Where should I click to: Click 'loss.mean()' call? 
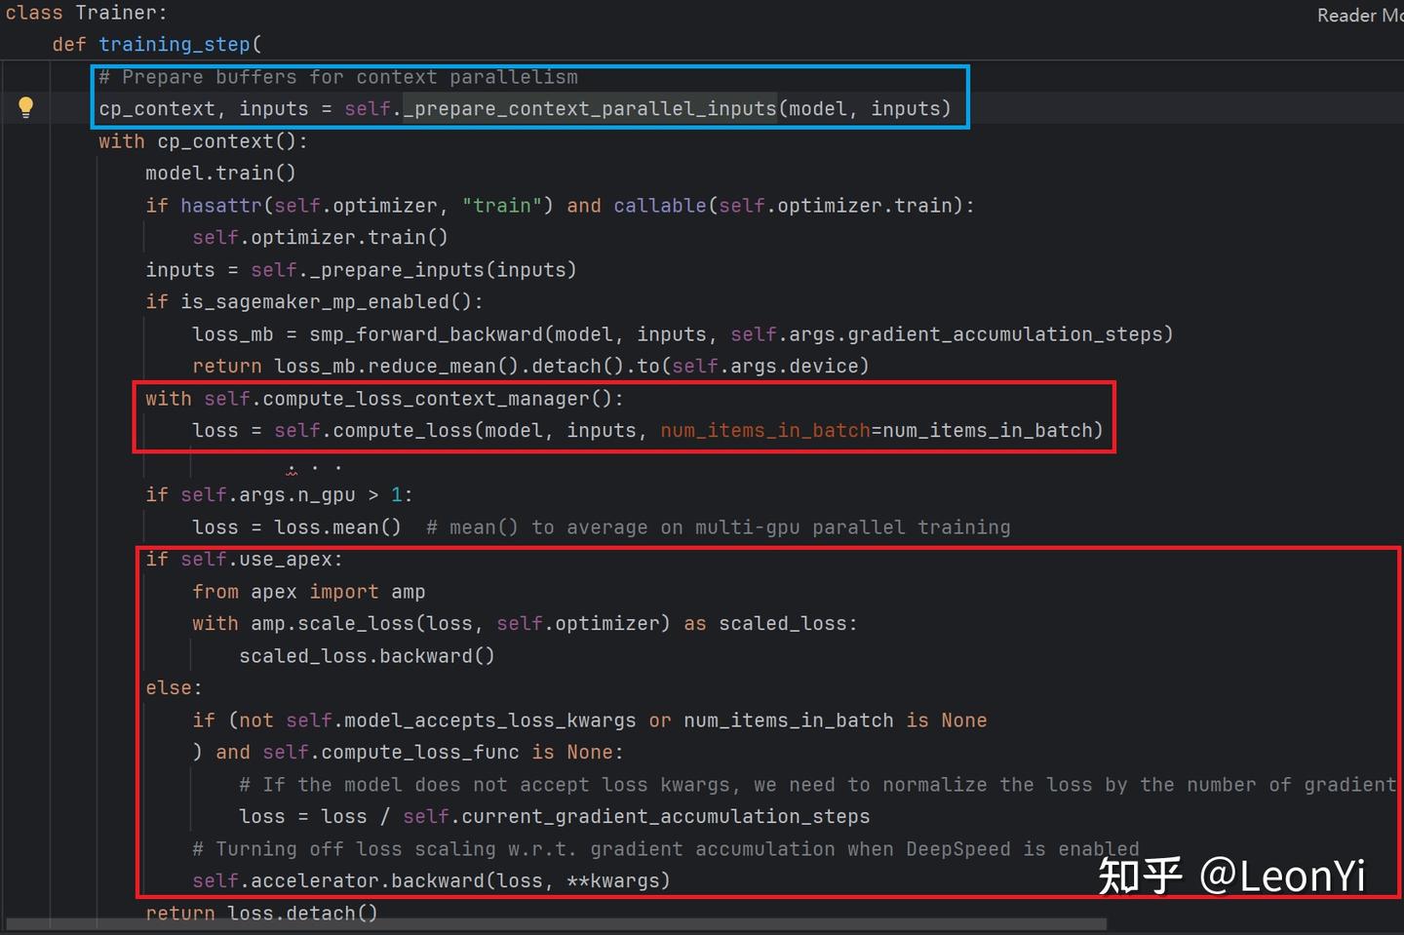337,527
